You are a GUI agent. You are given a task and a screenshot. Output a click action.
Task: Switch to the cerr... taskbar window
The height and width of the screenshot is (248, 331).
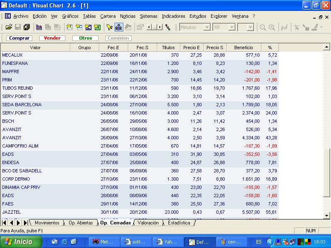[x=232, y=242]
